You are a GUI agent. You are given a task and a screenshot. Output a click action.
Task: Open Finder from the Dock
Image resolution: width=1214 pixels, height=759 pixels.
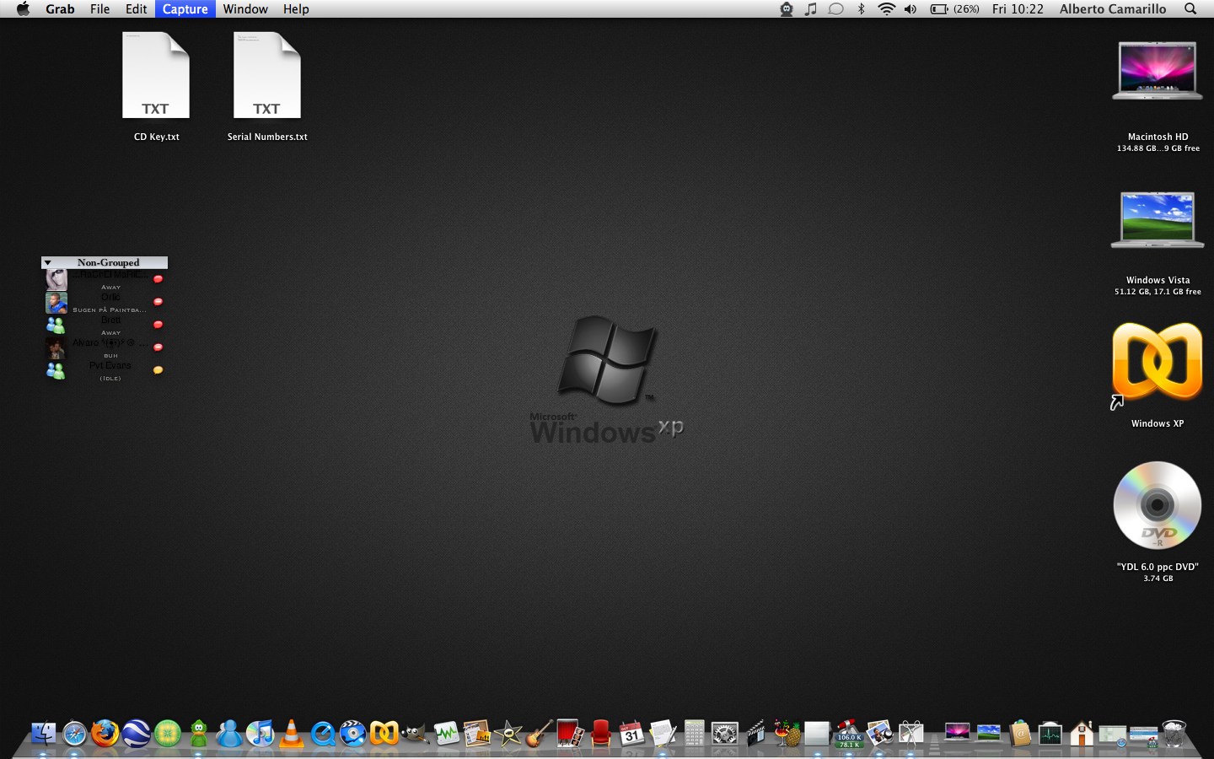[x=43, y=734]
